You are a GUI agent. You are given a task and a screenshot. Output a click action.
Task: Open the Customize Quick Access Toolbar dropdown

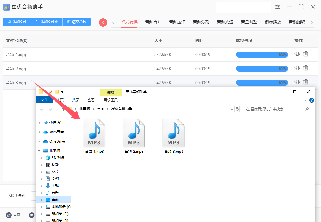point(62,92)
